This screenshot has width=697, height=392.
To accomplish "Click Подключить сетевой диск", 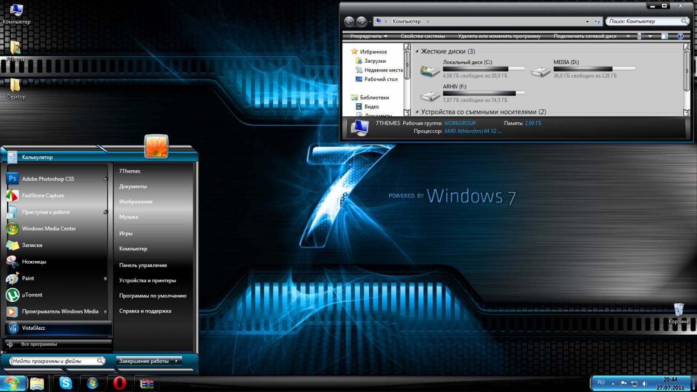I will 585,36.
